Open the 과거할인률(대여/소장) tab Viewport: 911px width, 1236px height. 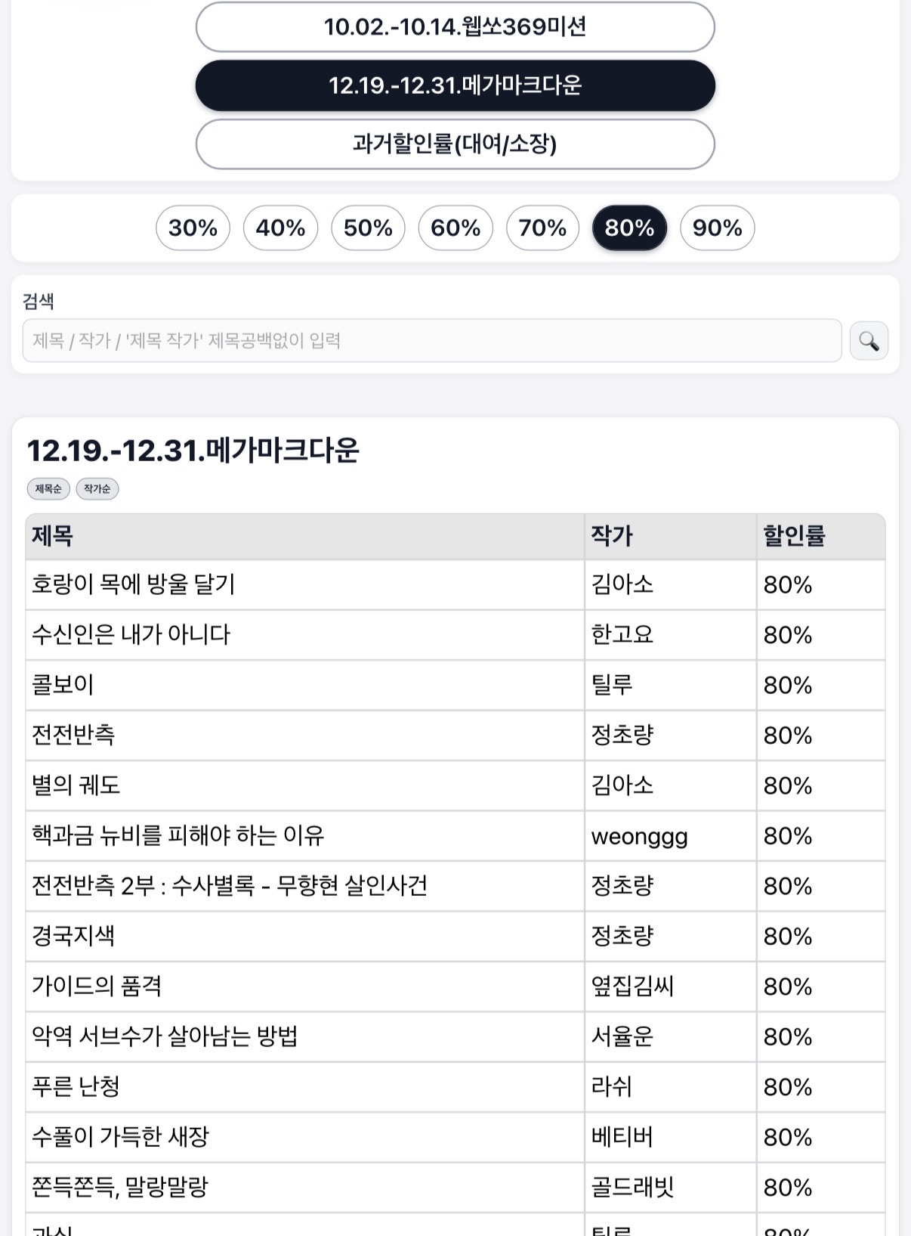pyautogui.click(x=455, y=144)
